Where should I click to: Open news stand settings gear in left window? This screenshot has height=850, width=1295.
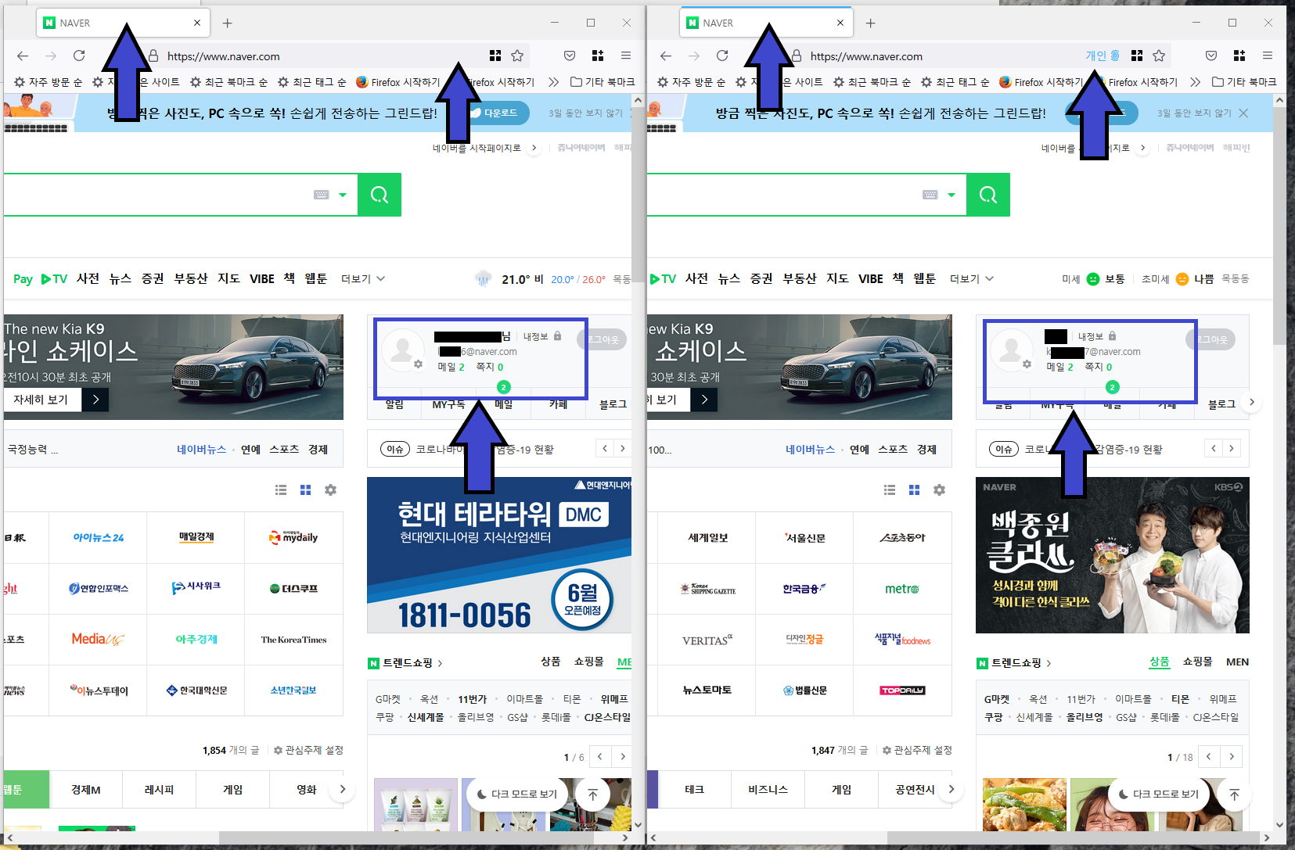click(x=330, y=490)
